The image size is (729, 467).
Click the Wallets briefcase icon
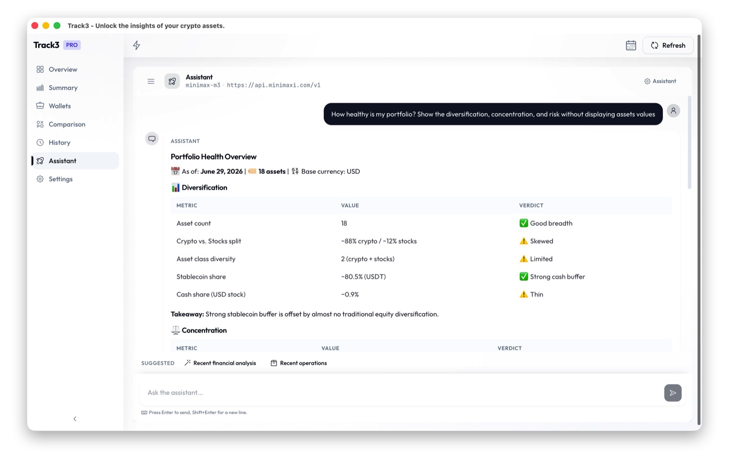tap(40, 106)
